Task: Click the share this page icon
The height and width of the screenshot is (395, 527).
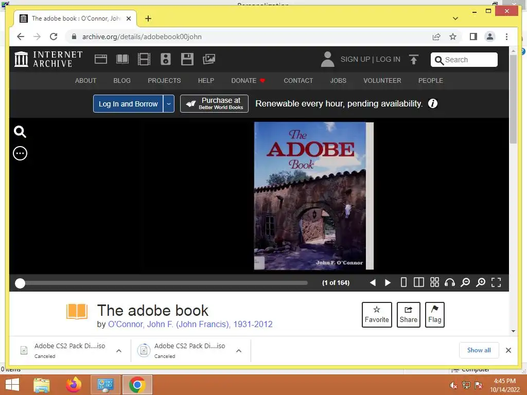Action: coord(436,37)
